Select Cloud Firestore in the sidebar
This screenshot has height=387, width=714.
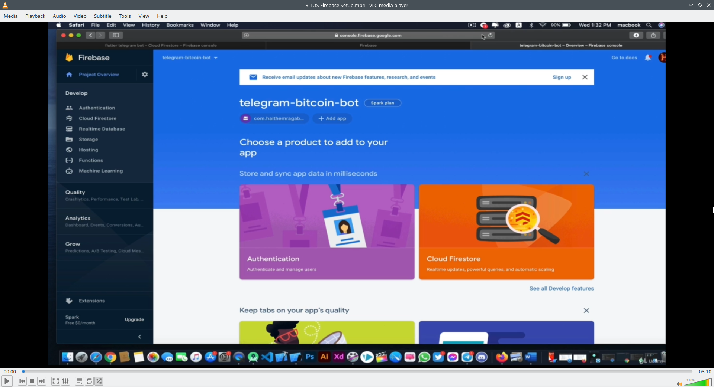tap(97, 118)
